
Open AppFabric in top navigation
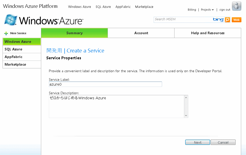[123, 7]
